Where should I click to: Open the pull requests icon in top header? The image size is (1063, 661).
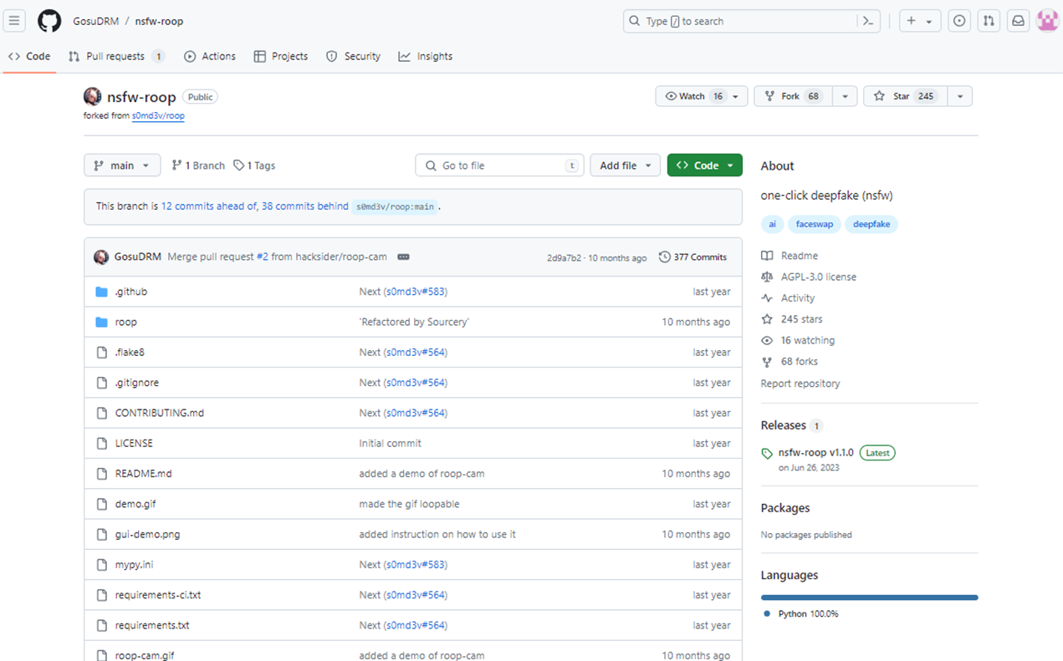989,21
